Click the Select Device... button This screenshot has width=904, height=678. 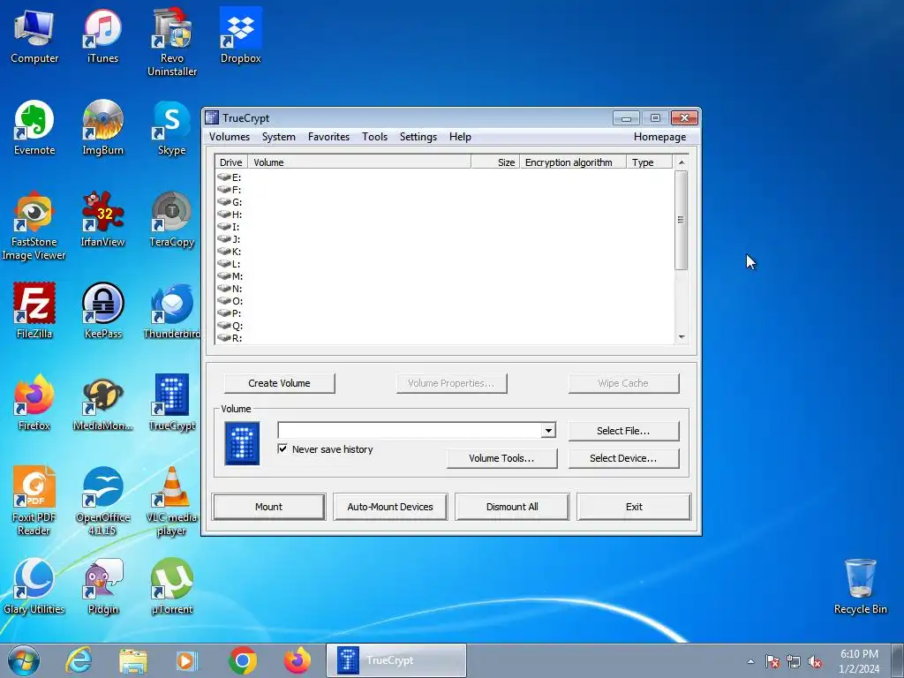coord(624,458)
